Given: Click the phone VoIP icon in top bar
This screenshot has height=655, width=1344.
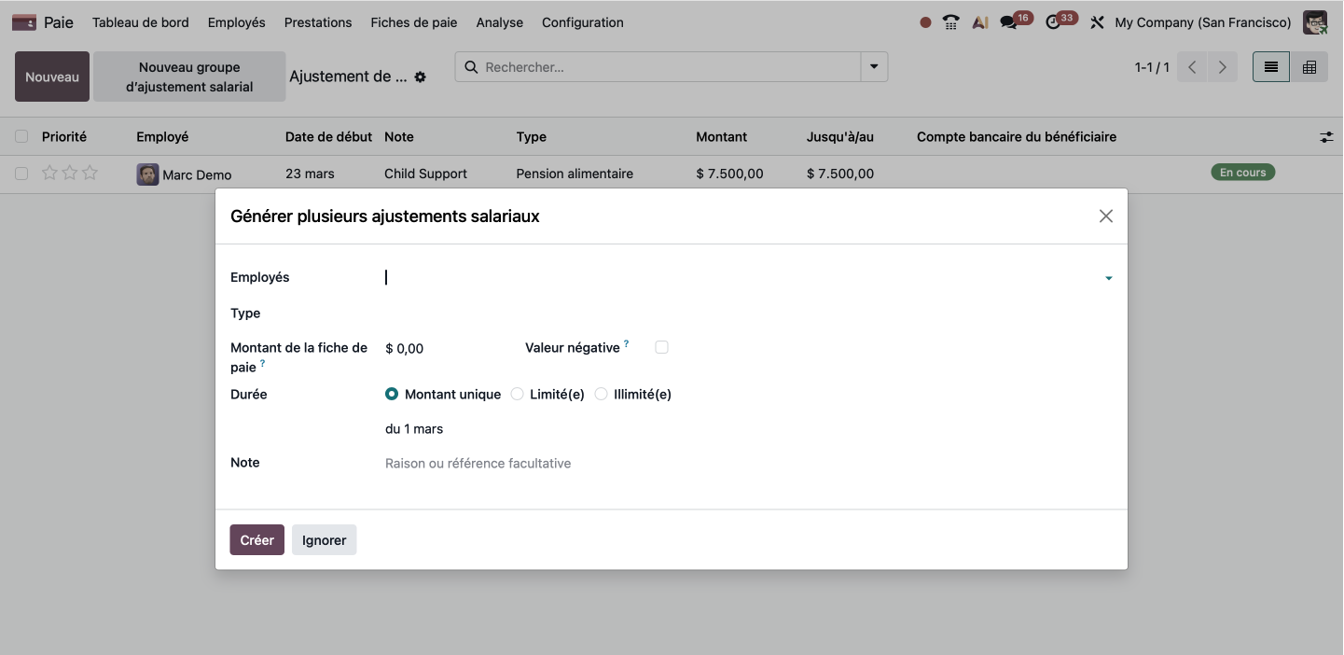Looking at the screenshot, I should [x=951, y=22].
